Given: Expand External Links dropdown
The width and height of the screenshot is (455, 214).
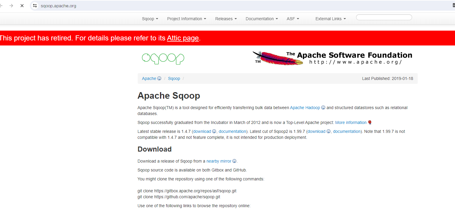Looking at the screenshot, I should click(330, 19).
